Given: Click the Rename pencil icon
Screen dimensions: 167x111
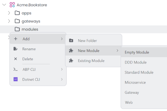Looking at the screenshot, I should click(x=15, y=49).
